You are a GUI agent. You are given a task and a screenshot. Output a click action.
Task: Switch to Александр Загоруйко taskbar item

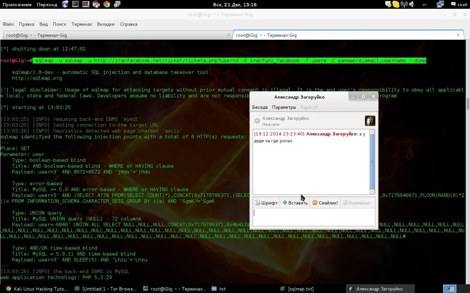point(380,289)
